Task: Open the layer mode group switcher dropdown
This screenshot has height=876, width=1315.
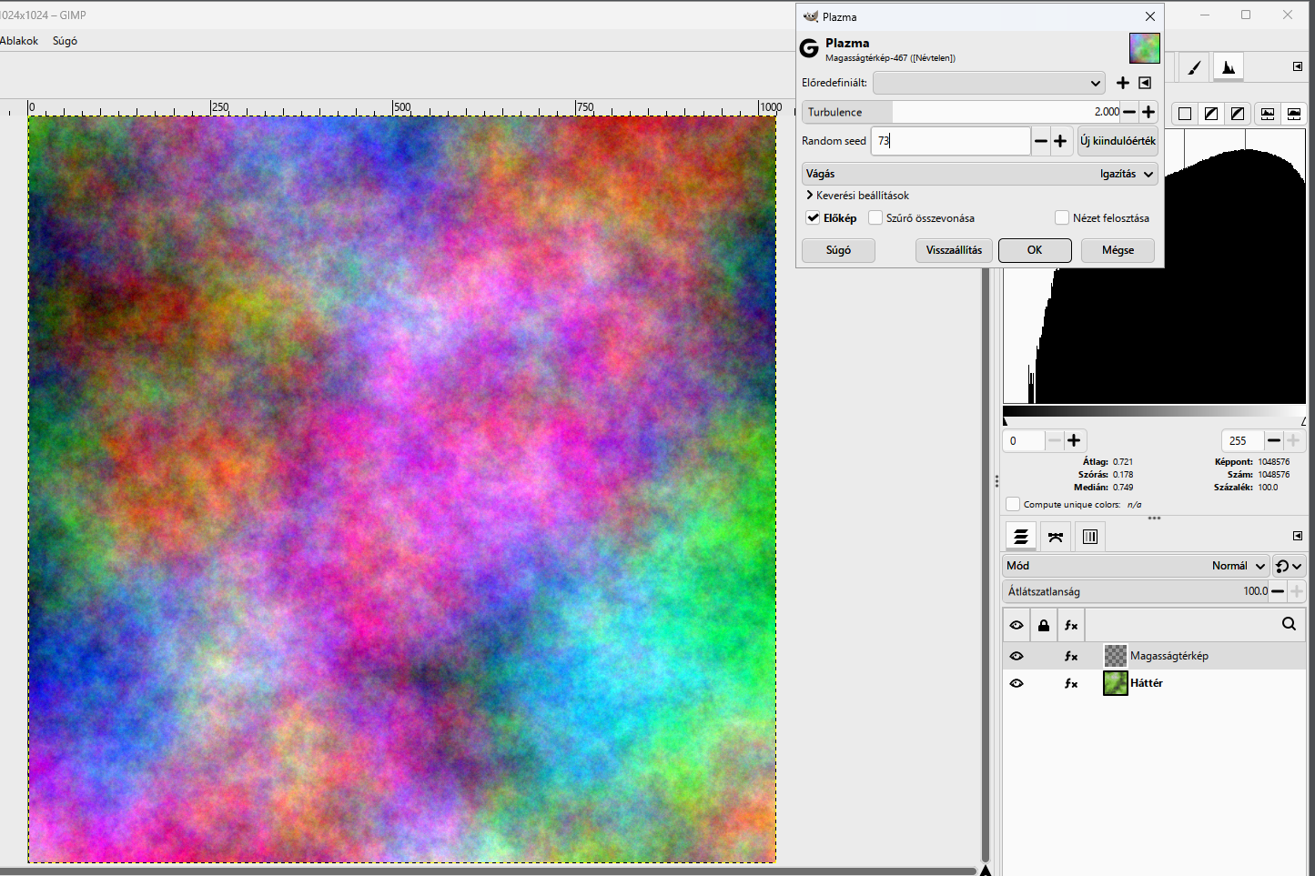Action: coord(1289,566)
